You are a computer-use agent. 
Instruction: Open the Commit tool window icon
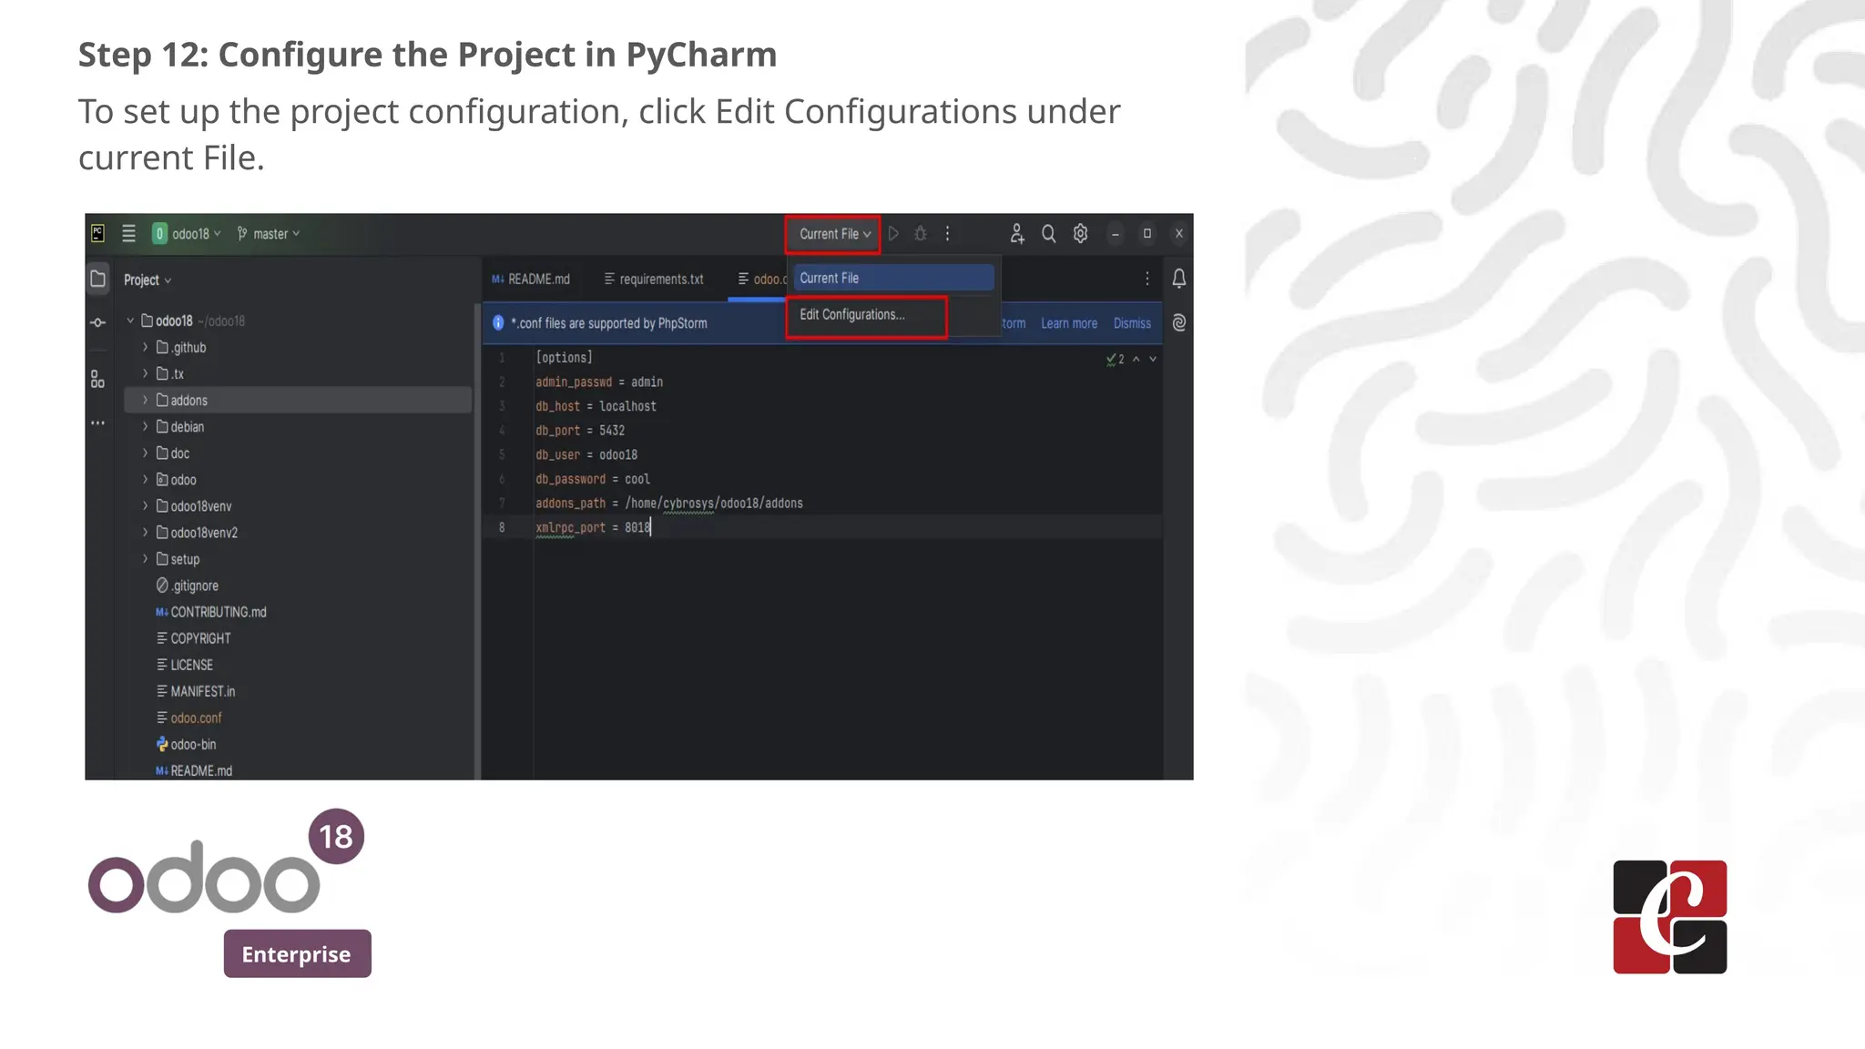(x=97, y=322)
